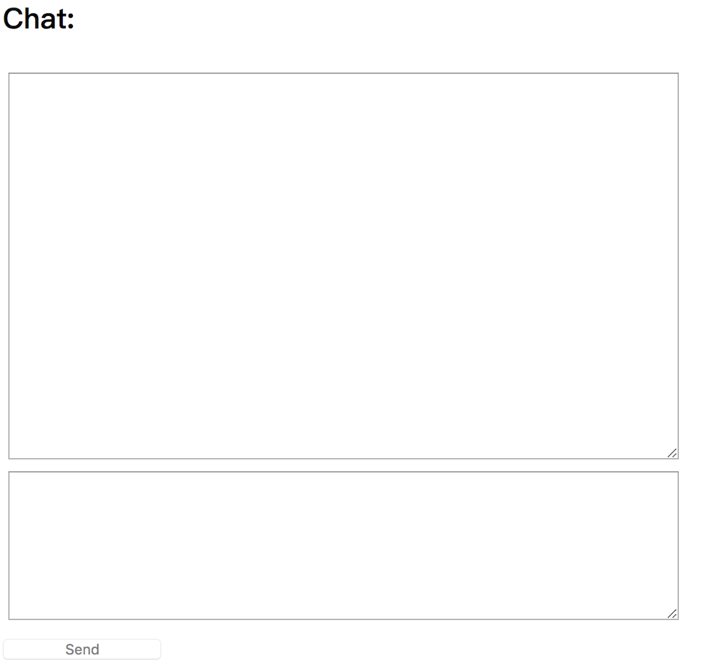Screen dimensions: 724x670
Task: Select the Chat: heading text
Action: (39, 20)
